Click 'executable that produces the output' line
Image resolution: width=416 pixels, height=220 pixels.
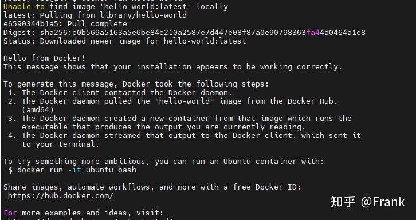163,127
